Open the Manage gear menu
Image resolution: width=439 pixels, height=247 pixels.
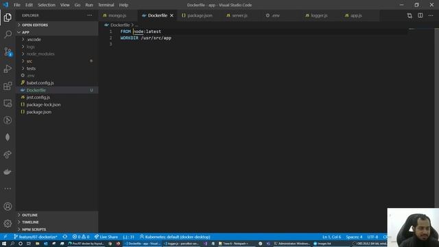(8, 224)
